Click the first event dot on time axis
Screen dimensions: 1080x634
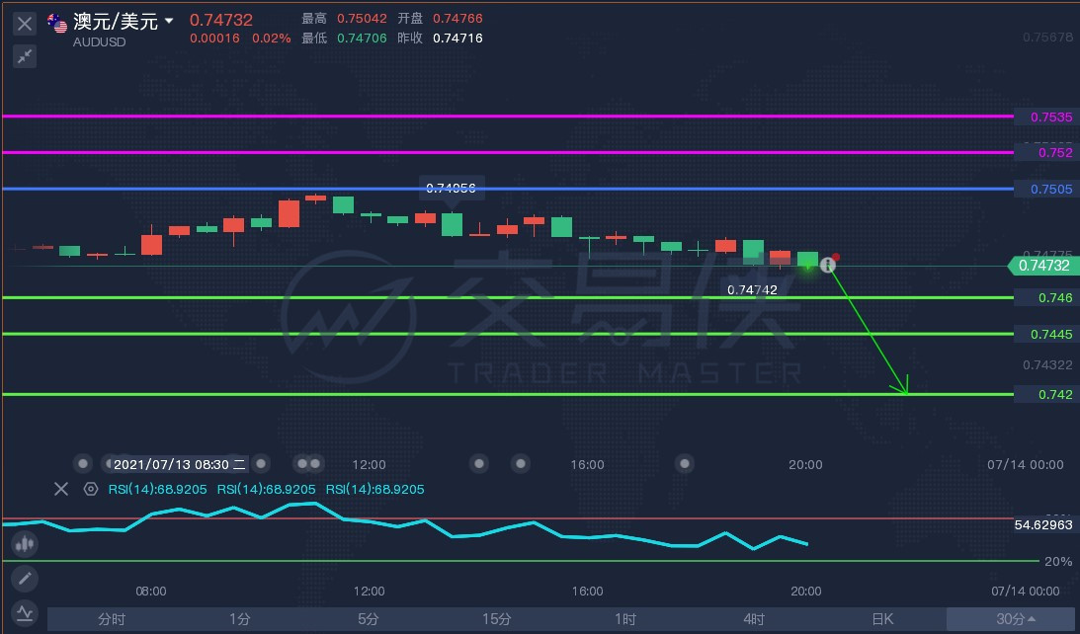pyautogui.click(x=83, y=464)
